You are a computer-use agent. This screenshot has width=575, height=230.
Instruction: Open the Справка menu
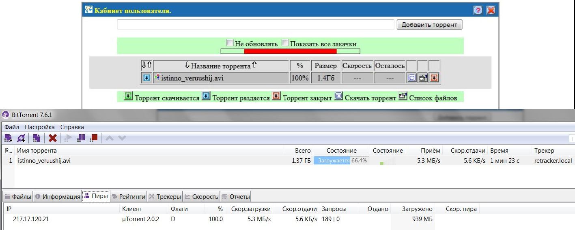tap(72, 127)
